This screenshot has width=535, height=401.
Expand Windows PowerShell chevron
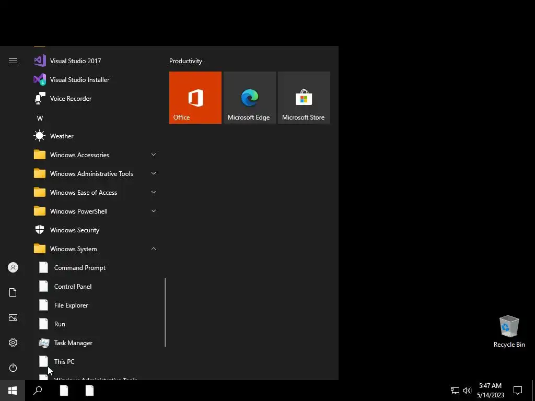pos(154,211)
